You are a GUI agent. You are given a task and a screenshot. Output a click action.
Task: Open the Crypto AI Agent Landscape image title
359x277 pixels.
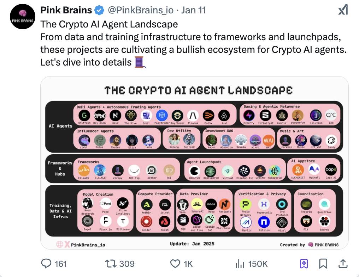(x=198, y=91)
